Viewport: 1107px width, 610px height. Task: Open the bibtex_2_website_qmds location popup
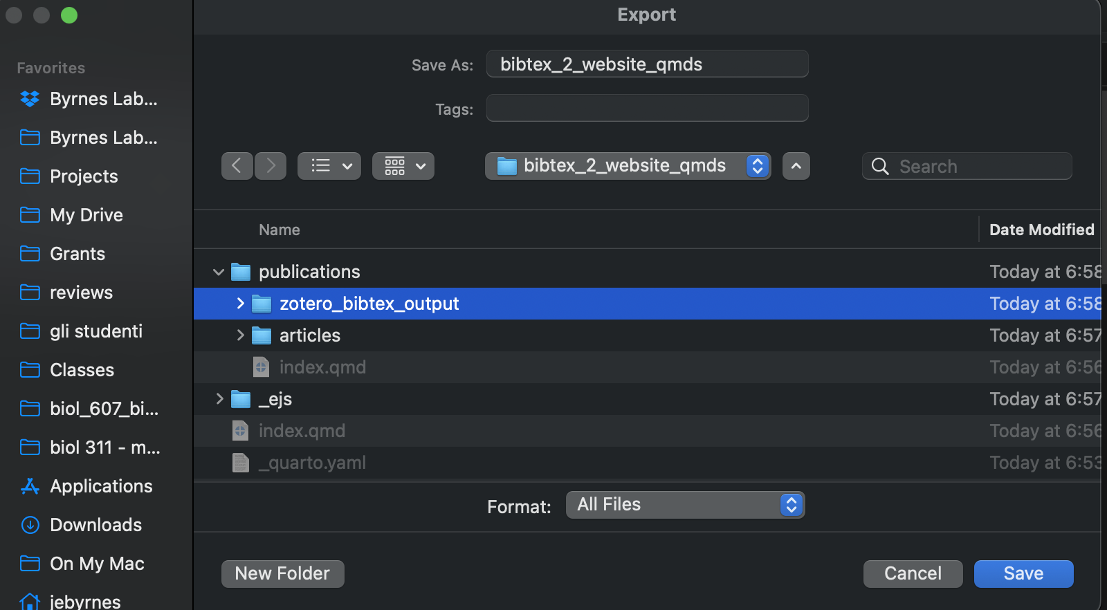pos(628,166)
